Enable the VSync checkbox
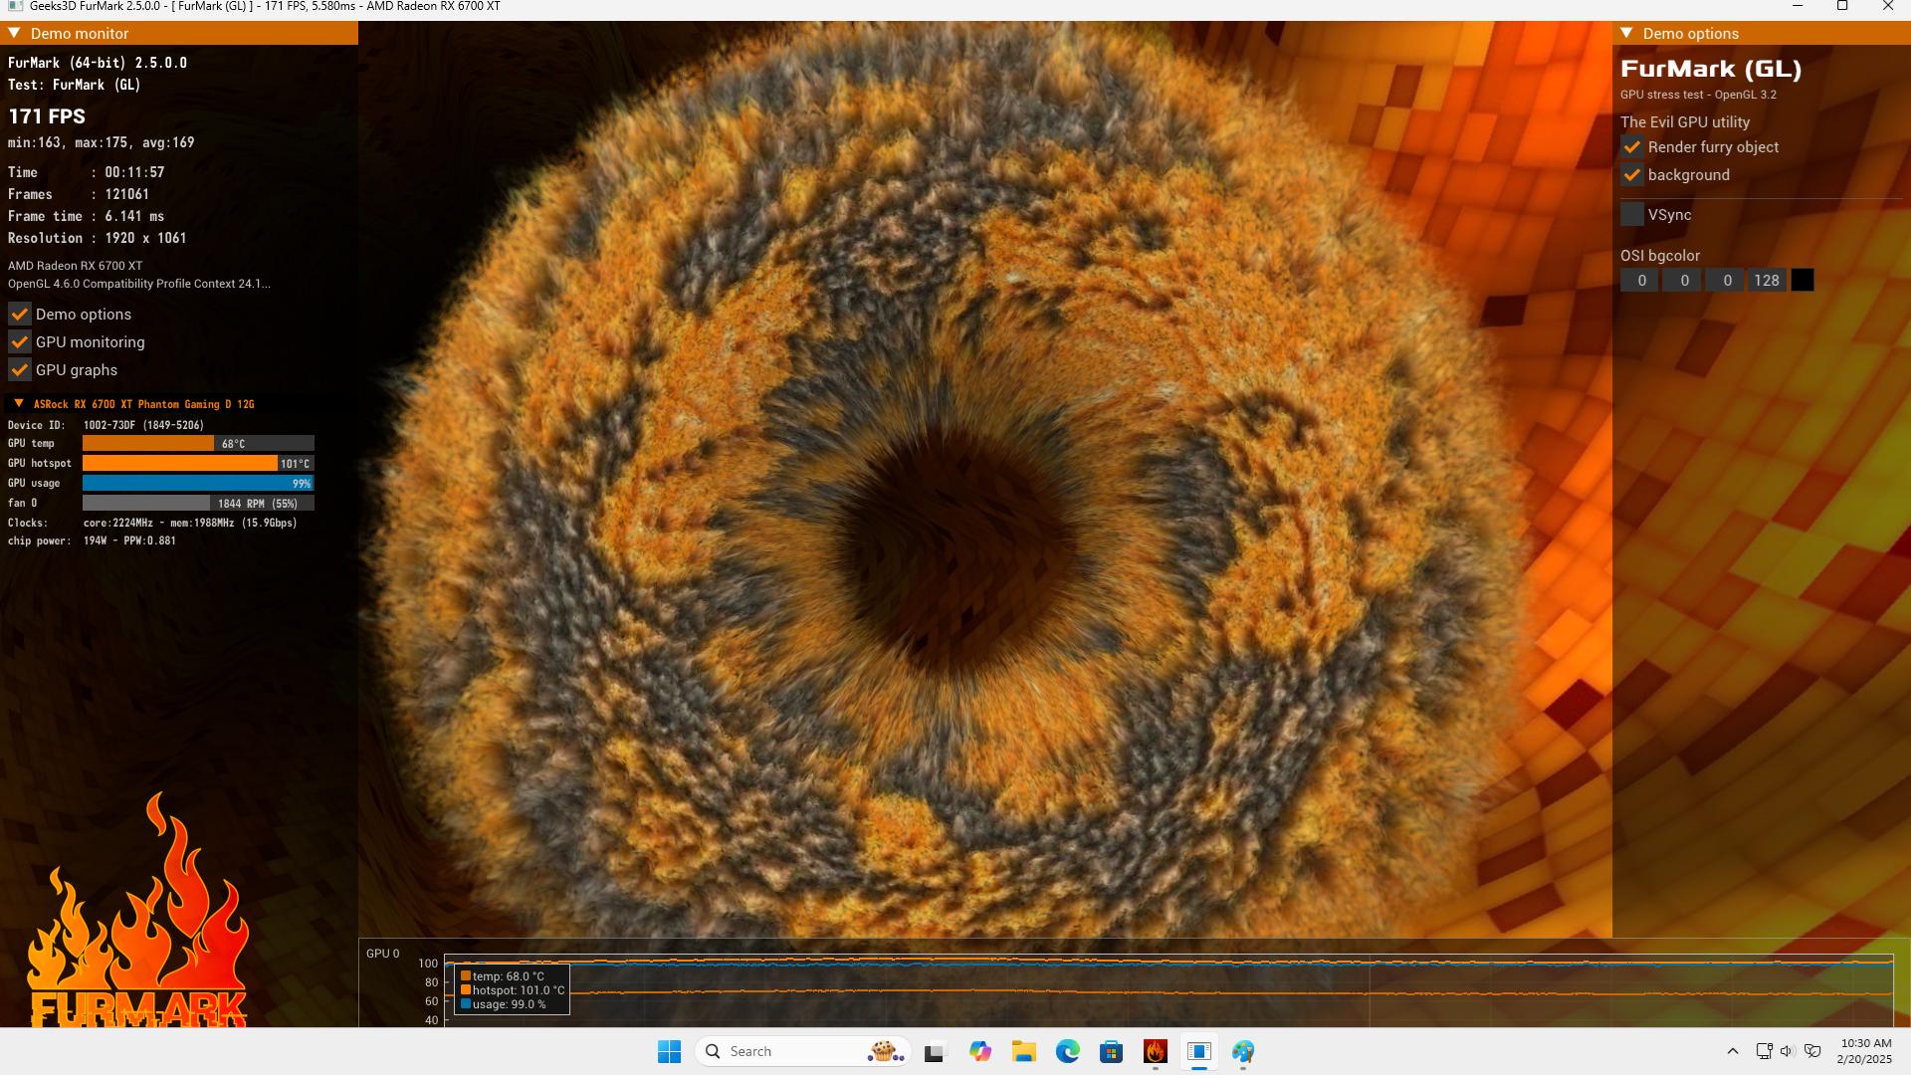Viewport: 1911px width, 1075px height. pos(1632,214)
